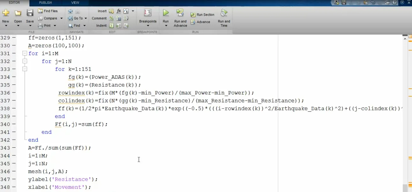Click the Save floppy disk icon
This screenshot has width=412, height=192.
point(30,13)
